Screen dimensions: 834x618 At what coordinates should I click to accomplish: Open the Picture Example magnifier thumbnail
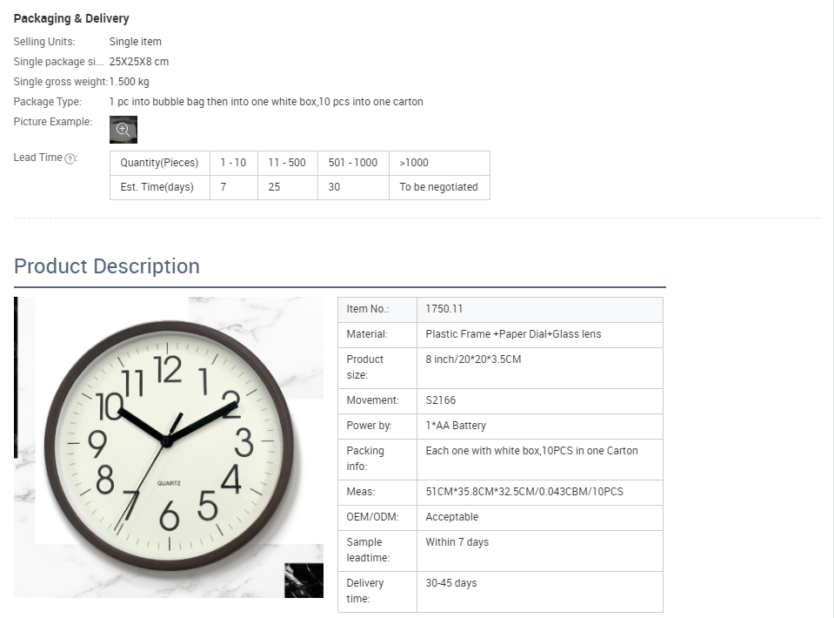click(x=123, y=130)
